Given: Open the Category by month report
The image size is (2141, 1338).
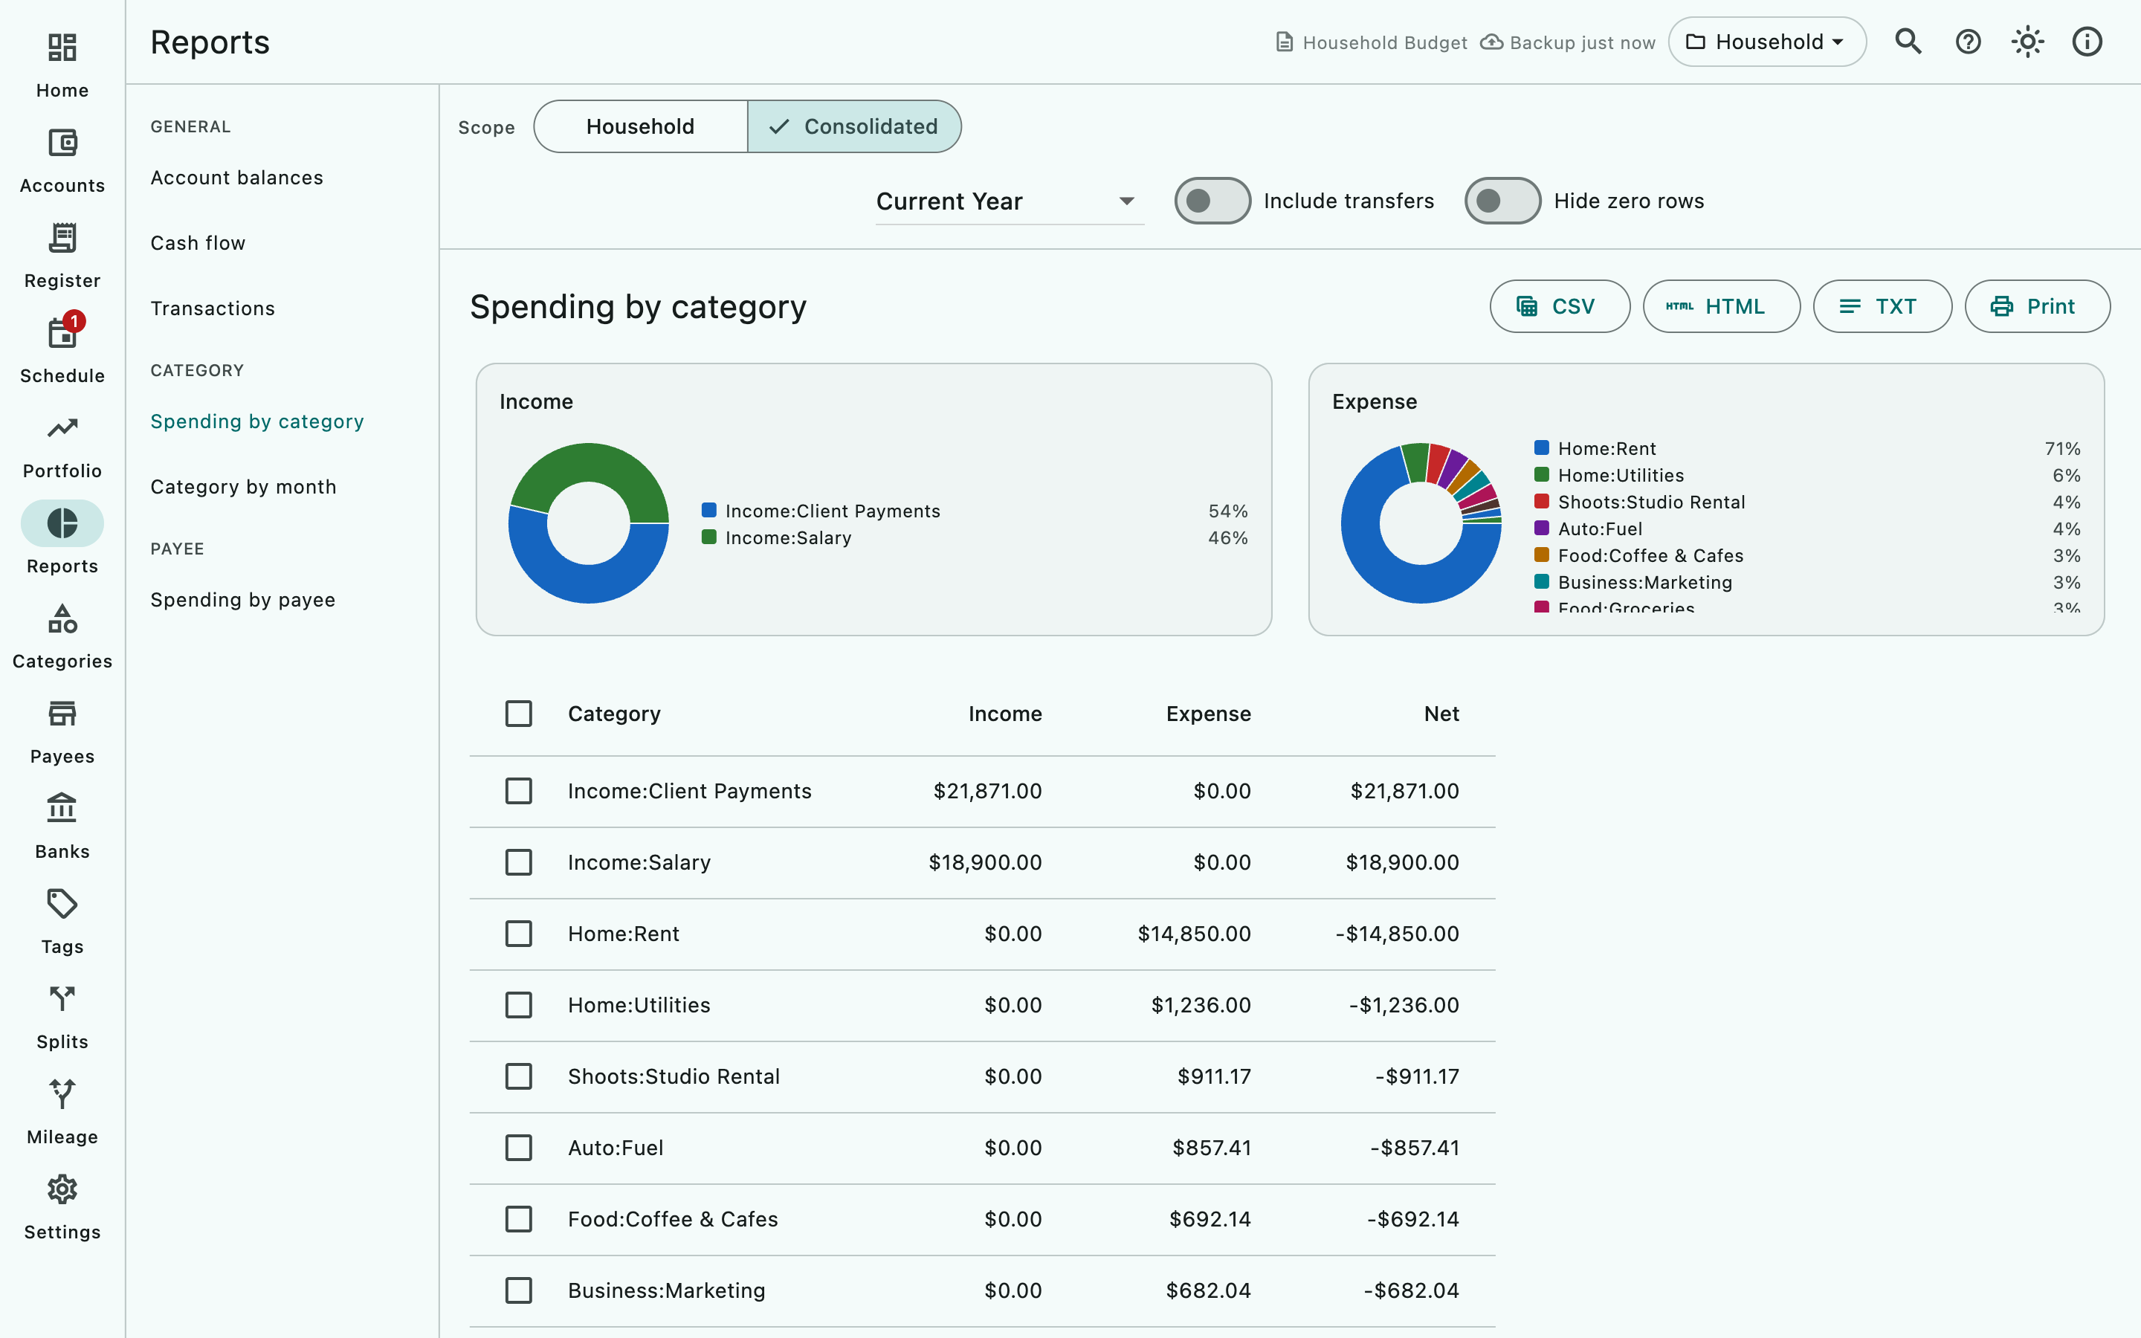Looking at the screenshot, I should pos(243,487).
